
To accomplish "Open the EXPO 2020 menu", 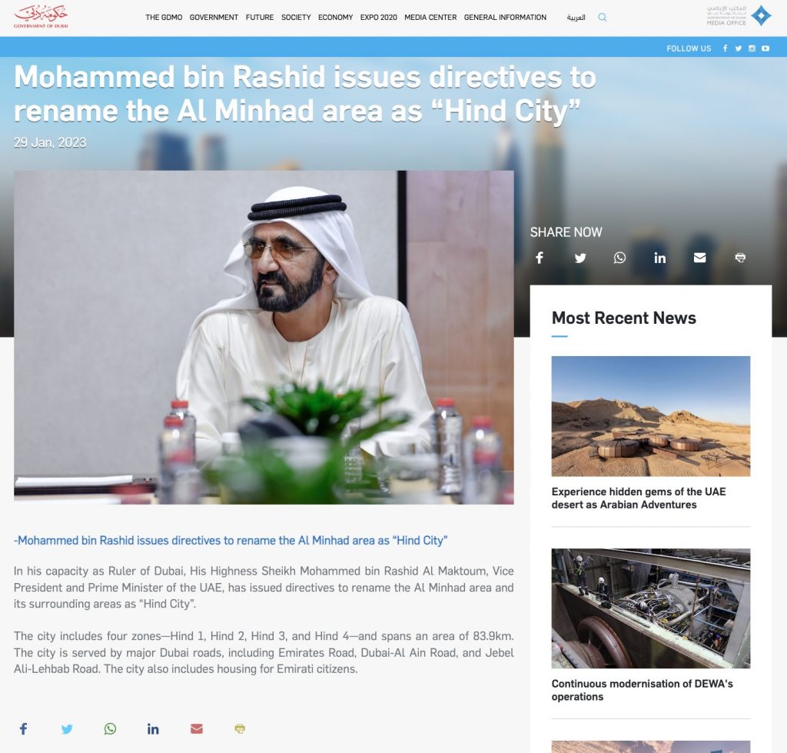I will pos(378,17).
